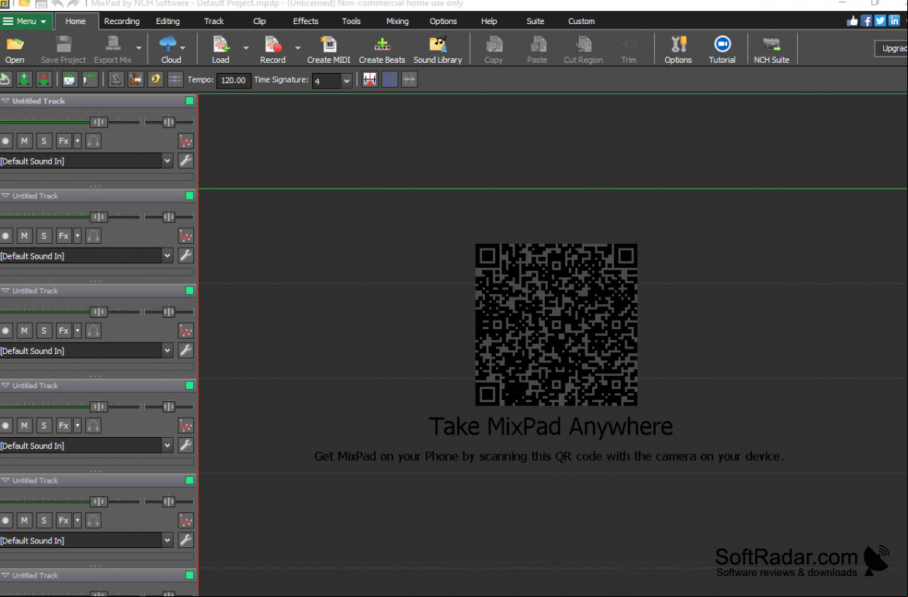Open the arrow next to Load
The height and width of the screenshot is (597, 908).
[245, 48]
